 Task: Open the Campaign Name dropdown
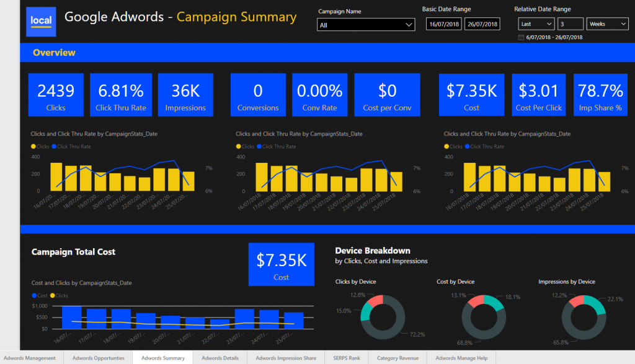coord(366,25)
